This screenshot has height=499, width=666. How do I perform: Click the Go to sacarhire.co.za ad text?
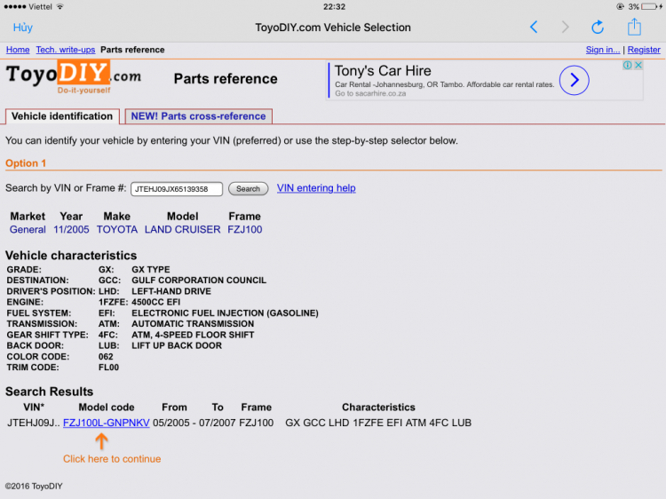coord(370,93)
